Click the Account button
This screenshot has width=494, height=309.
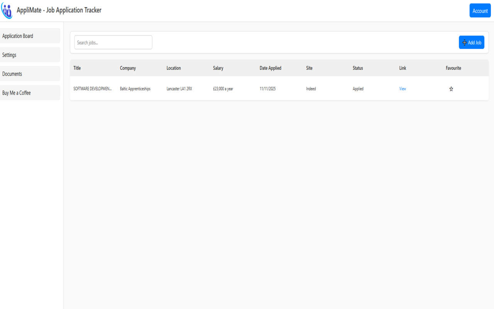pyautogui.click(x=480, y=10)
